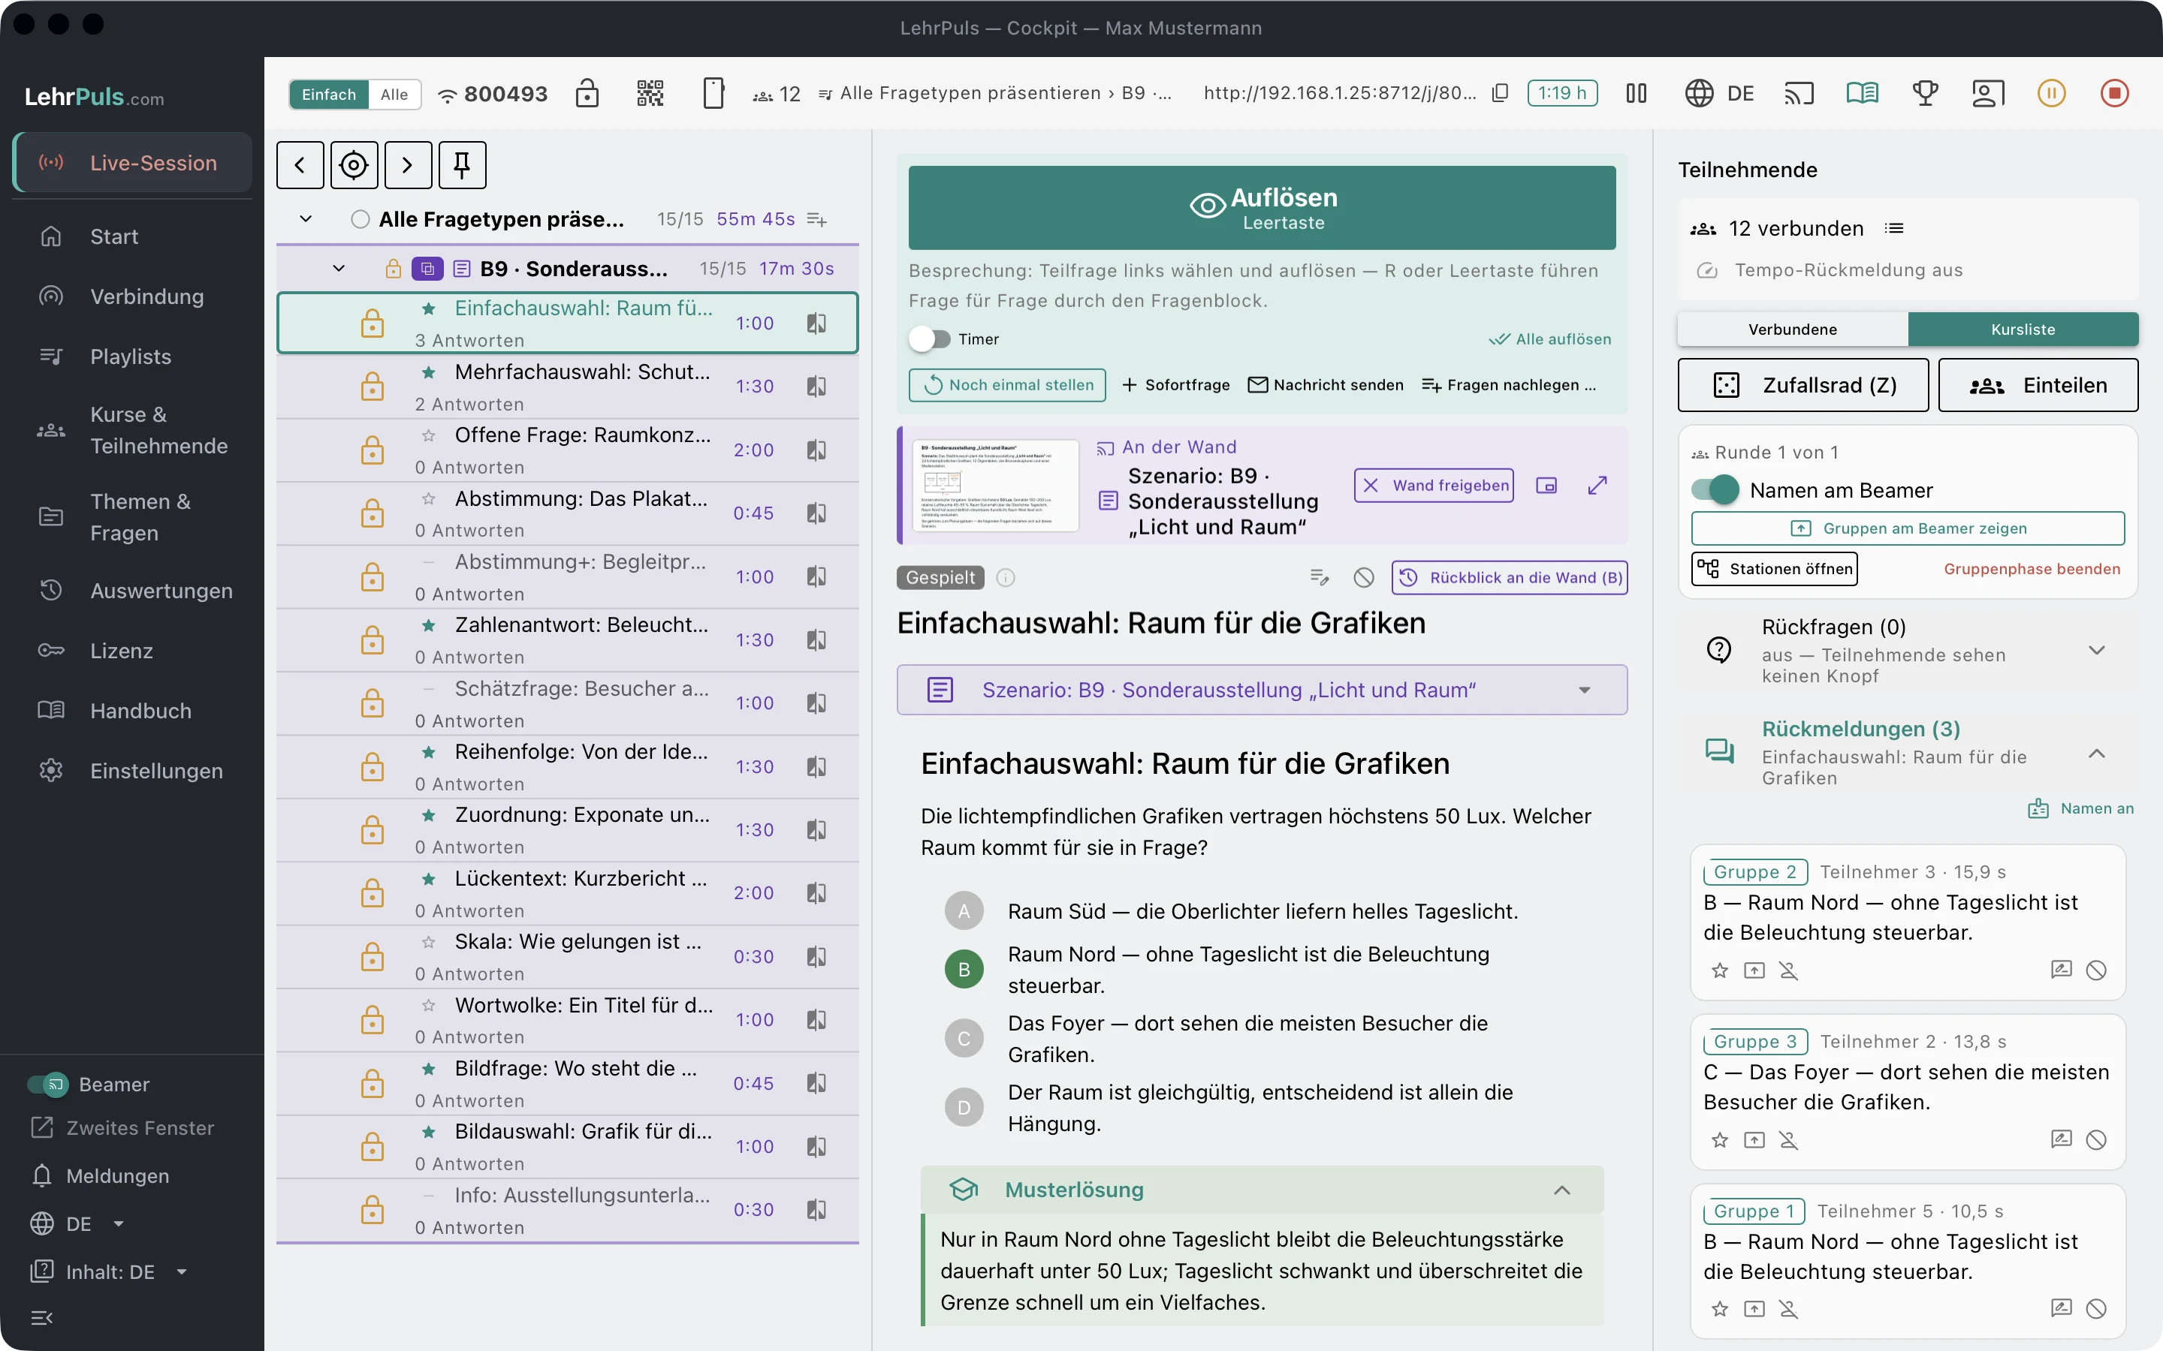Collapse the Musterlösung section
Viewport: 2163px width, 1351px height.
coord(1561,1190)
